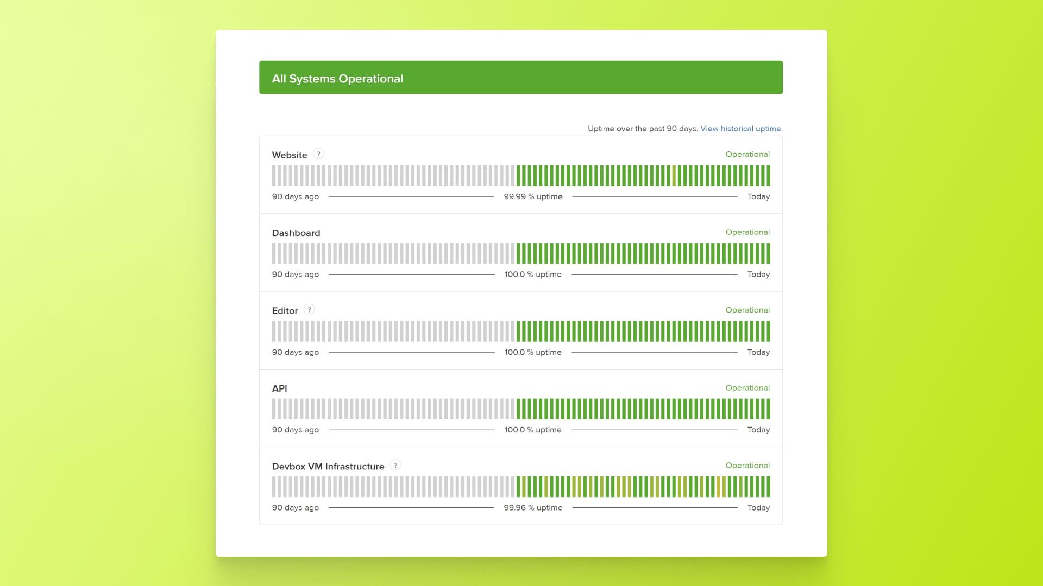The height and width of the screenshot is (586, 1043).
Task: Select the API component title
Action: (x=279, y=388)
